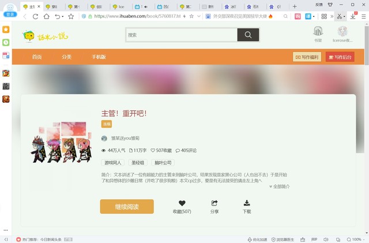Screen dimensions: 369x243
Task: Click the share (分享) icon
Action: (214, 203)
